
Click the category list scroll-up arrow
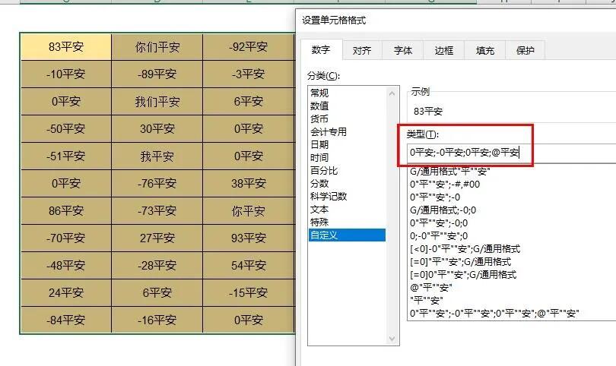392,93
